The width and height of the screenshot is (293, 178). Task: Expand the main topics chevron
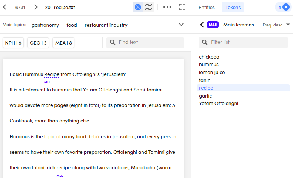coord(181,25)
